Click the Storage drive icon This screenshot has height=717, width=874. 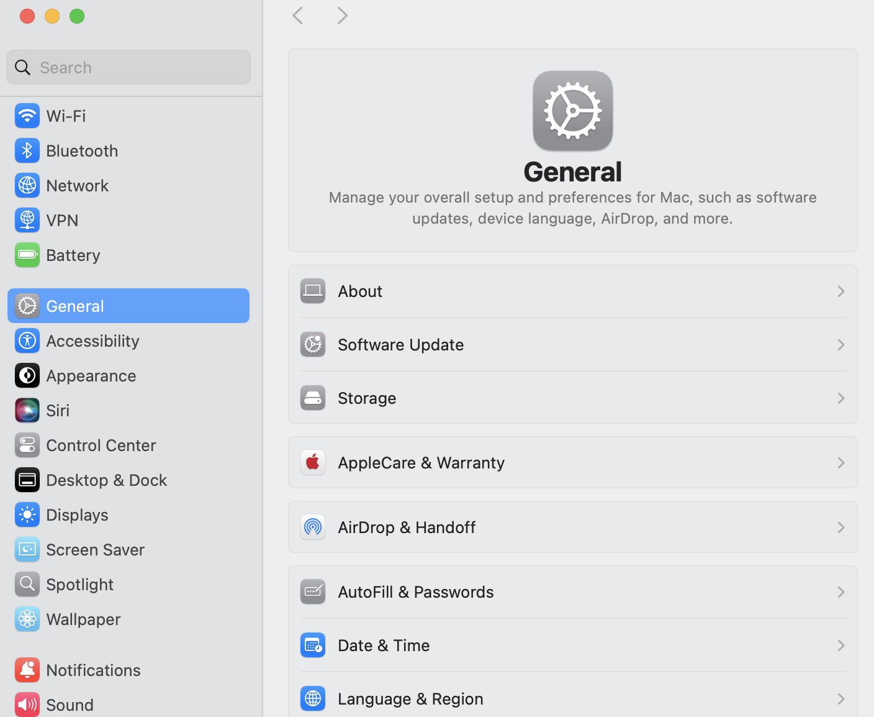(313, 398)
